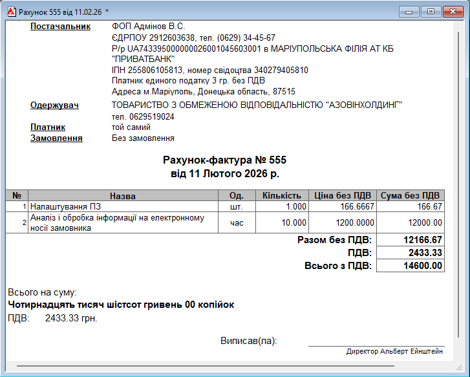
Task: Click the application icon in the title bar
Action: (10, 12)
